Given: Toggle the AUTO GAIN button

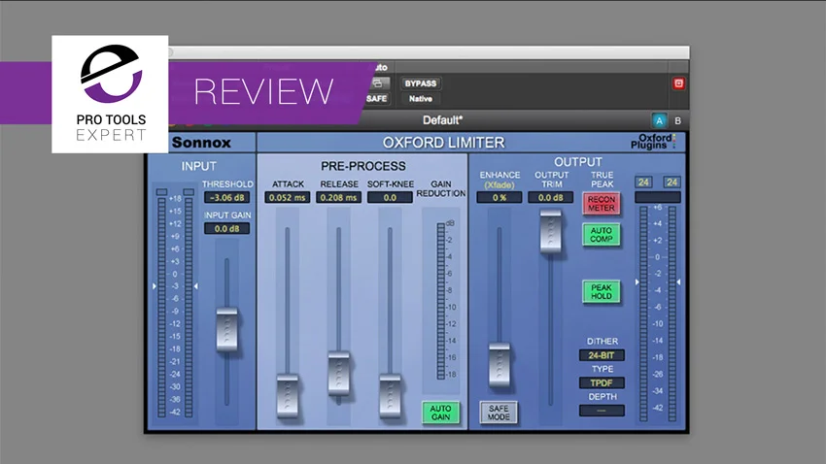Looking at the screenshot, I should click(440, 413).
